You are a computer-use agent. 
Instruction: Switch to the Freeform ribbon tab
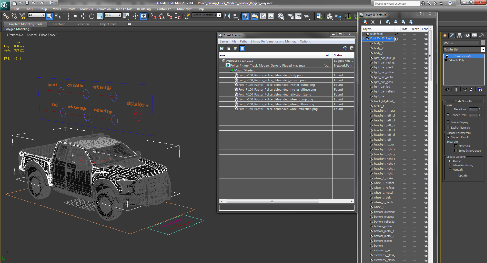coord(59,24)
